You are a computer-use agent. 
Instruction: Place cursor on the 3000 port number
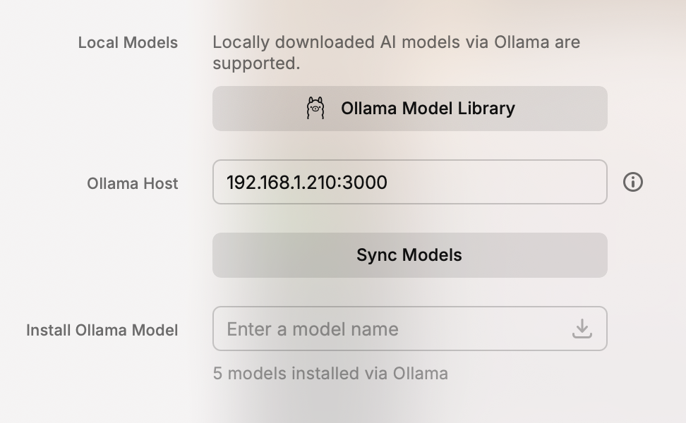(x=365, y=182)
